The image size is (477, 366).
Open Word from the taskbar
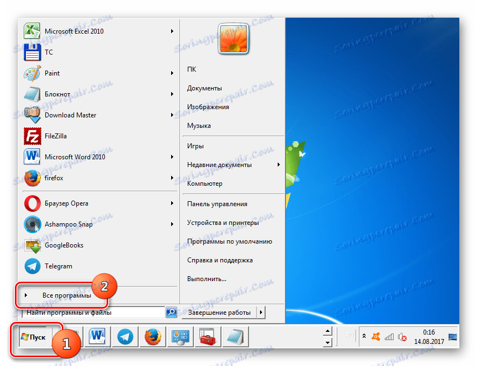click(97, 336)
